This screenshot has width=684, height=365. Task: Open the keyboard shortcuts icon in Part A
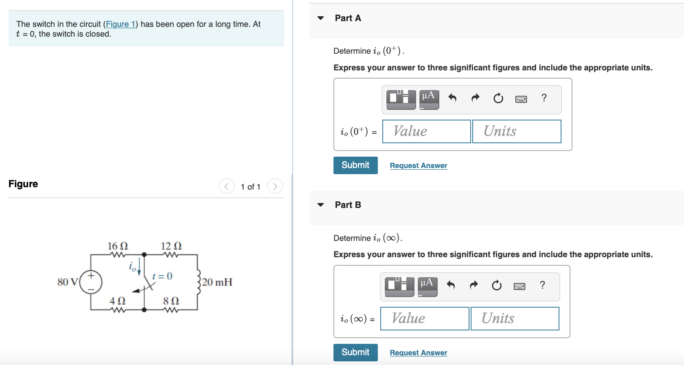click(x=521, y=98)
